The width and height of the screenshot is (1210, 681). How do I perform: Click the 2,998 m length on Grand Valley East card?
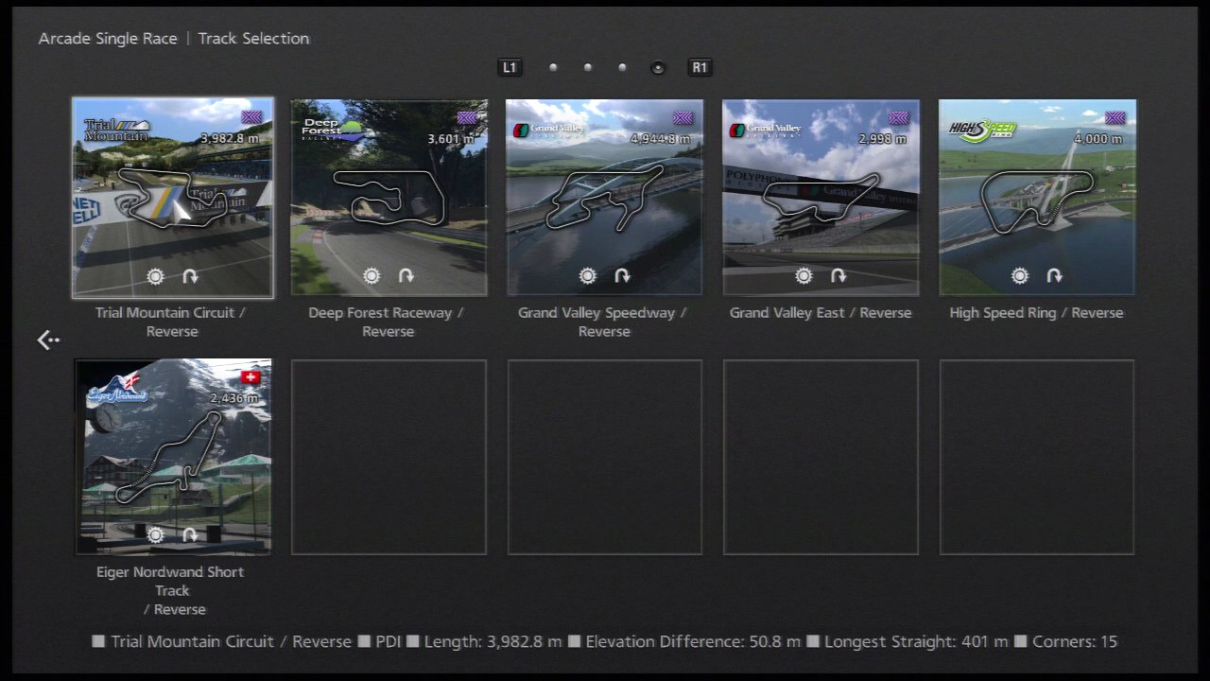[883, 139]
